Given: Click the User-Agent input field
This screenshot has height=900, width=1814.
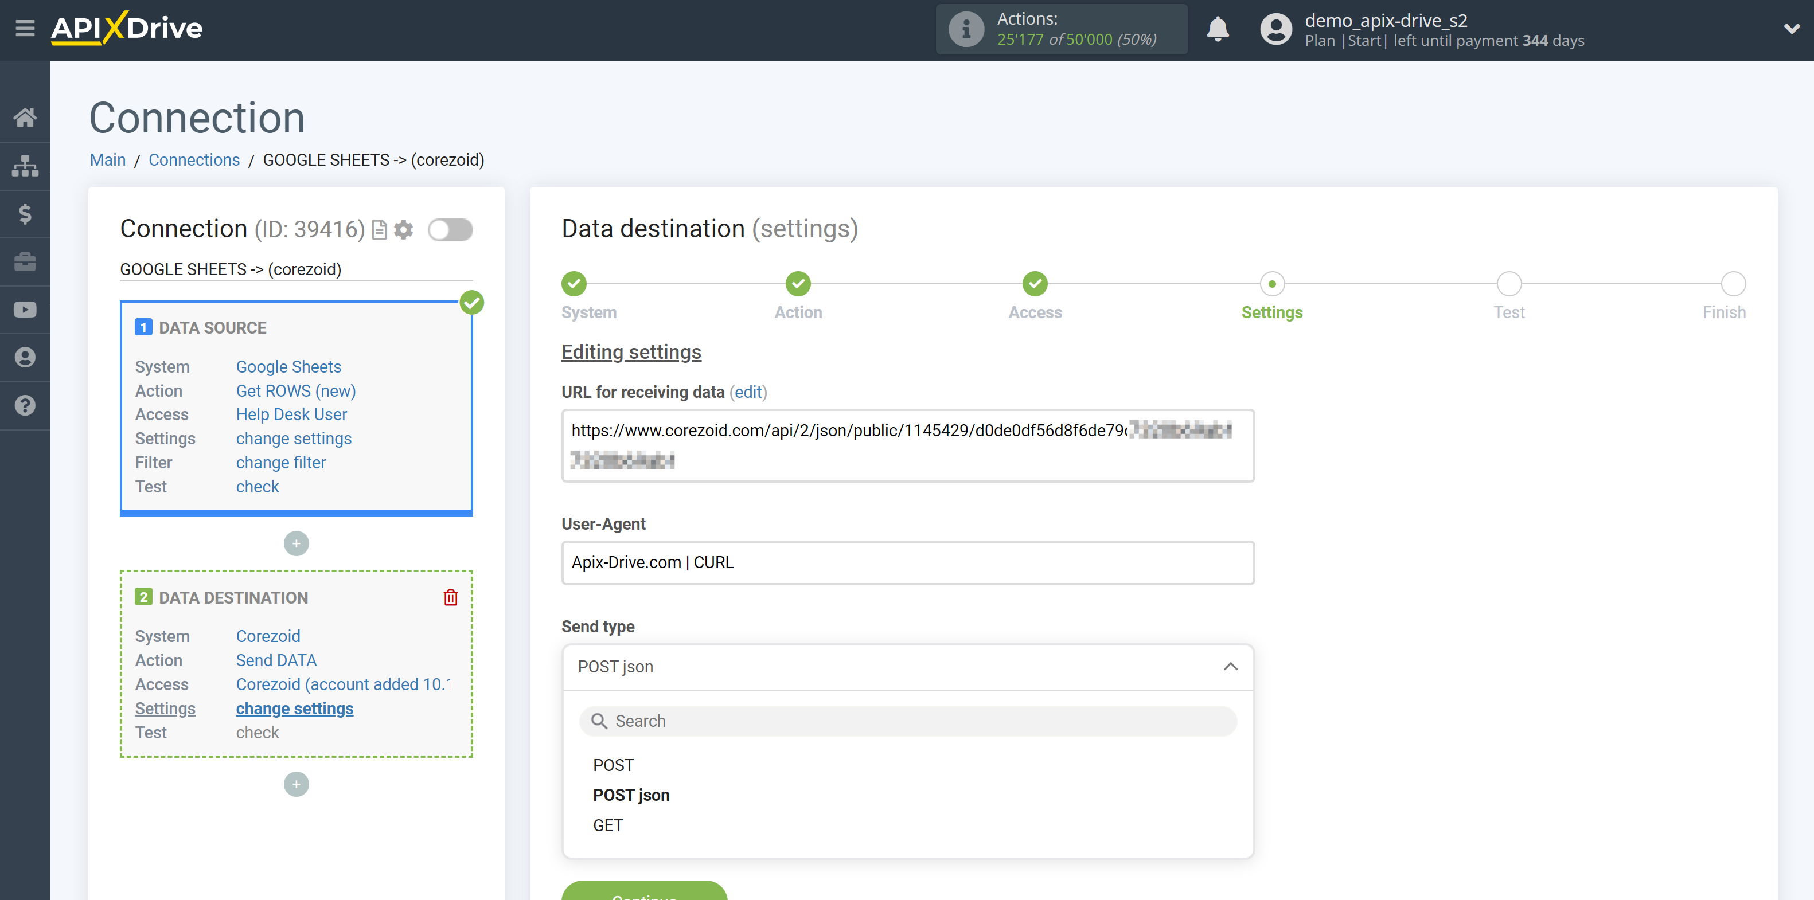Looking at the screenshot, I should point(907,562).
